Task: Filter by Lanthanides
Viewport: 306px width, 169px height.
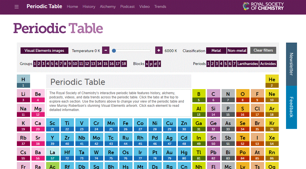Action: tap(248, 64)
